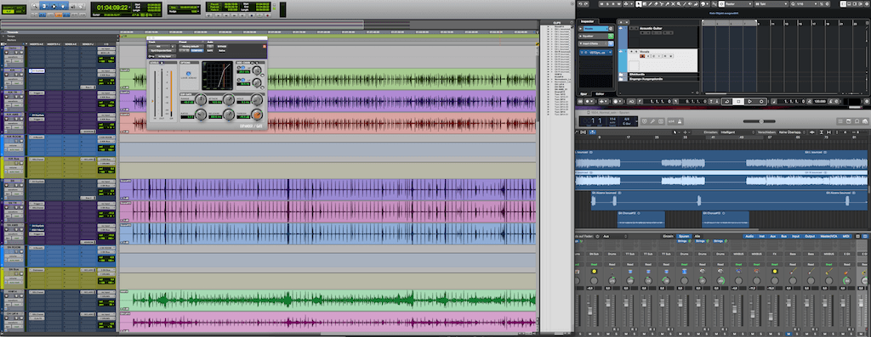Toggle Cycle in the Cubase transport
Viewport: 871px width, 337px height.
(x=726, y=101)
